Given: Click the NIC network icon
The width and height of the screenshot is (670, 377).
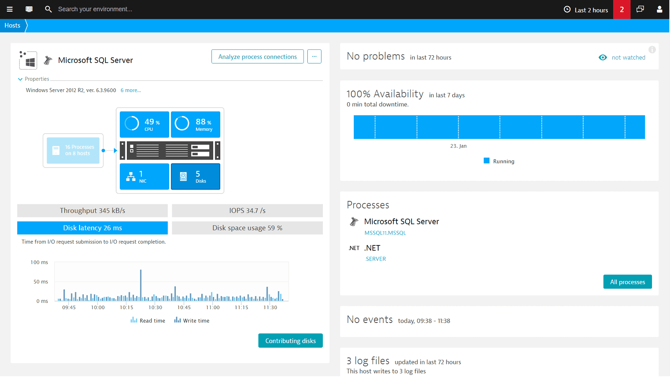Looking at the screenshot, I should (131, 176).
